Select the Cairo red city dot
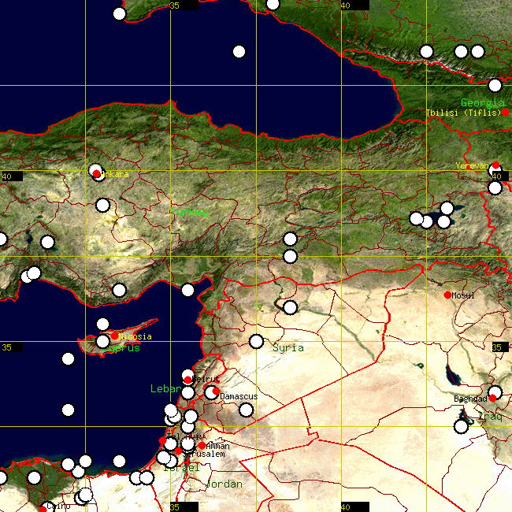The image size is (512, 512). pyautogui.click(x=43, y=510)
